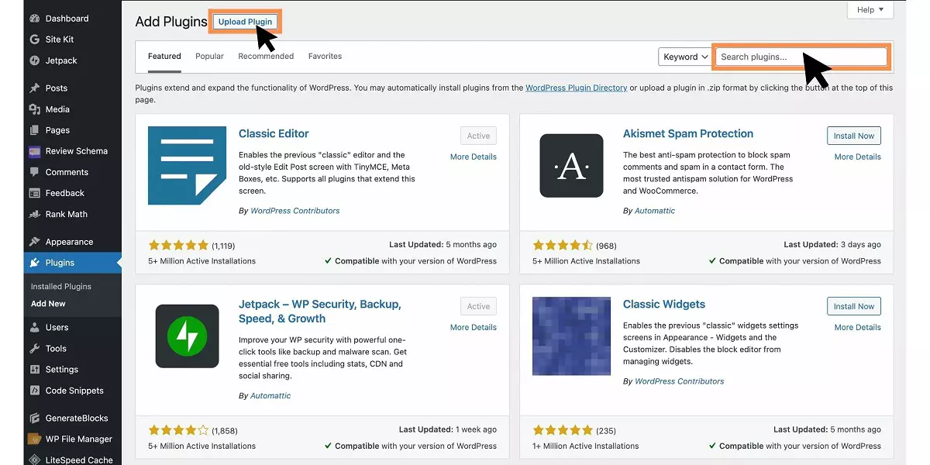930x465 pixels.
Task: Switch to the Popular tab
Action: (x=209, y=57)
